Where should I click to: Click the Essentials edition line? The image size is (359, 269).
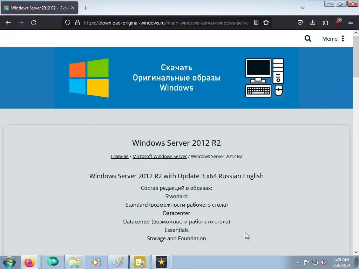tap(177, 230)
